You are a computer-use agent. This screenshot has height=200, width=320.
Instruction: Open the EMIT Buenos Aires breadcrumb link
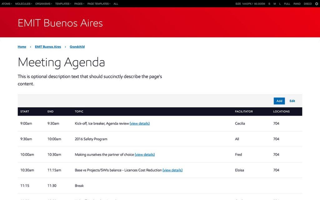pyautogui.click(x=48, y=47)
